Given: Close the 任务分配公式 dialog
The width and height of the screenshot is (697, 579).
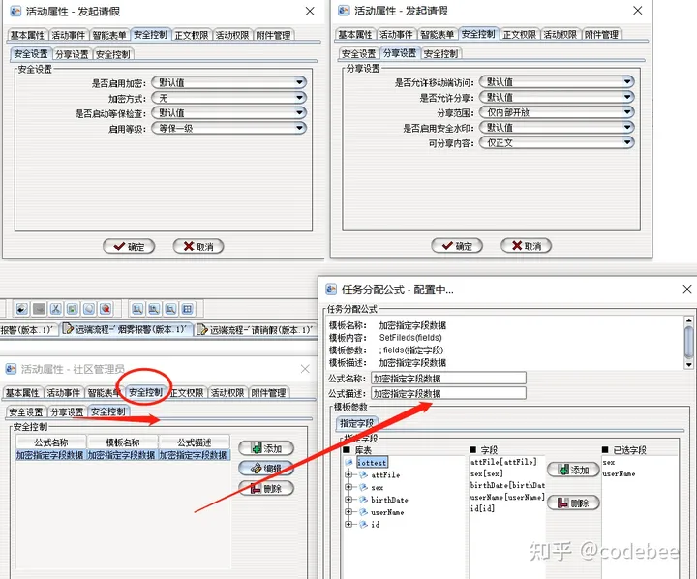Looking at the screenshot, I should point(687,289).
